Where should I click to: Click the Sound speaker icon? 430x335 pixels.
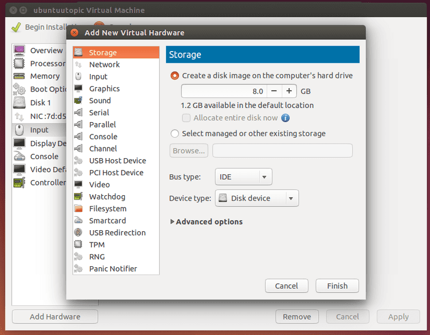coord(78,101)
